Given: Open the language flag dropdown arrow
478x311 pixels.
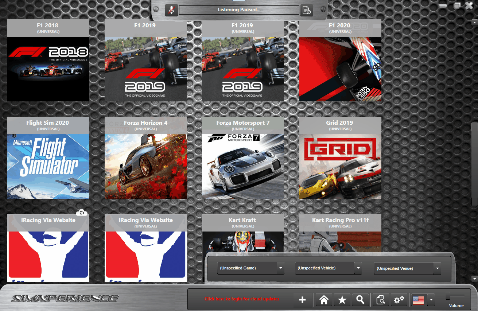Looking at the screenshot, I should tap(431, 300).
